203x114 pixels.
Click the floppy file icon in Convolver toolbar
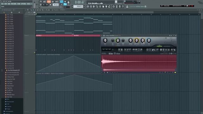pos(119,50)
